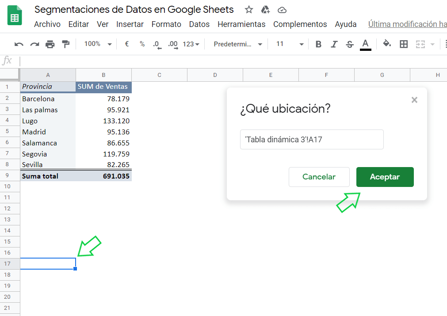Print the spreadsheet
The height and width of the screenshot is (316, 447).
click(50, 44)
